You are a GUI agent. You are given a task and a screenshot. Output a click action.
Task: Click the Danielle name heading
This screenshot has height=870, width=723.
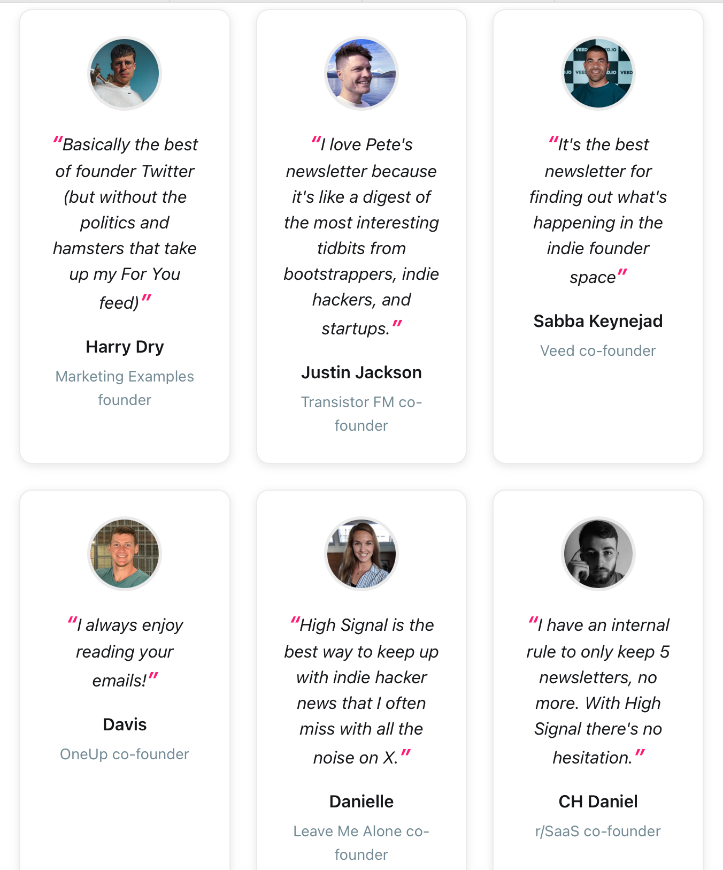[x=361, y=802]
